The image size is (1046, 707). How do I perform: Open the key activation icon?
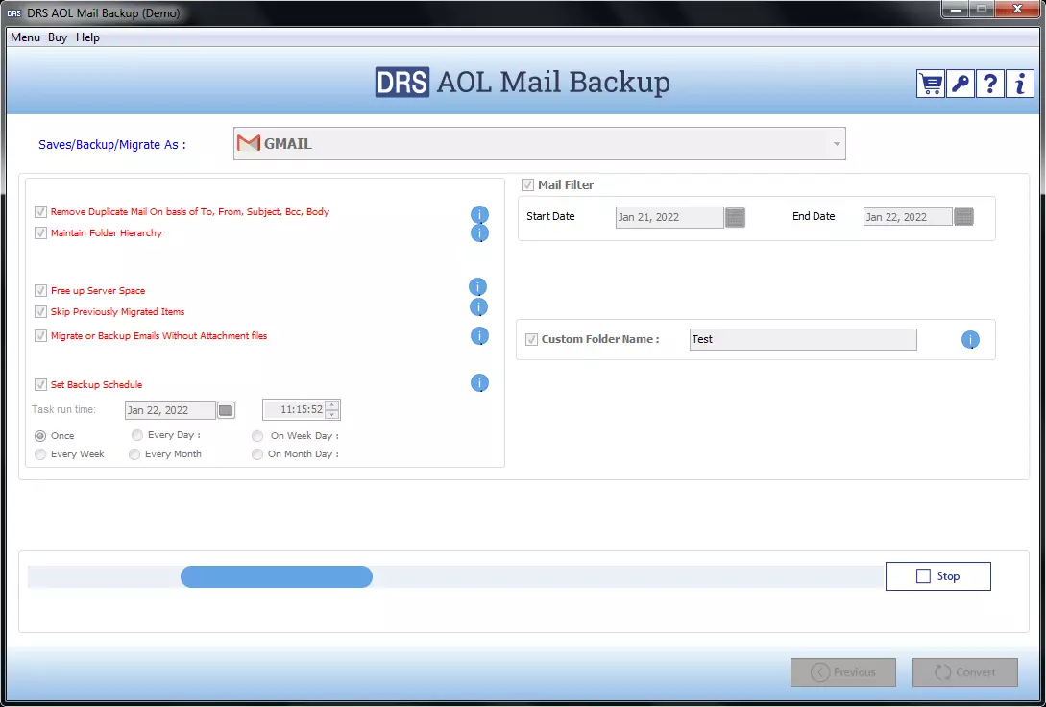[960, 84]
